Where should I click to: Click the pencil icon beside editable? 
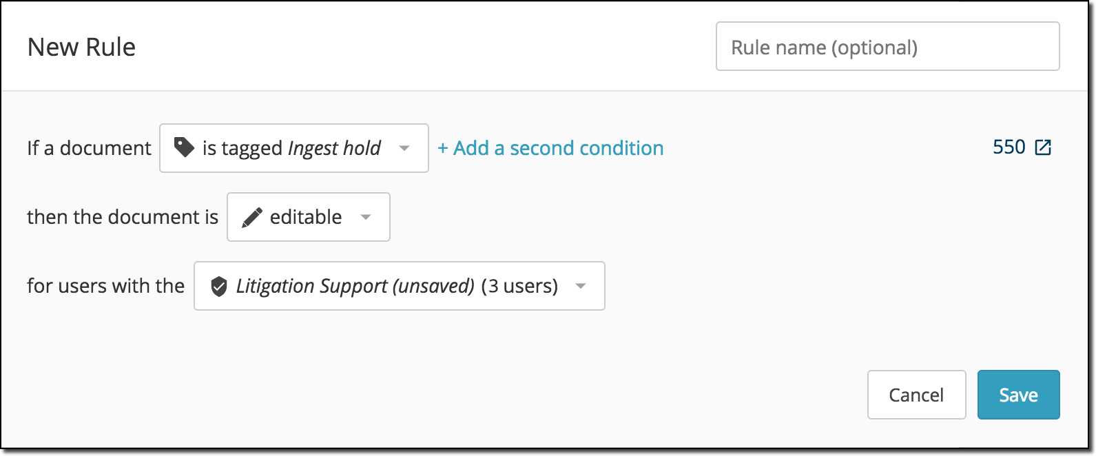coord(252,217)
